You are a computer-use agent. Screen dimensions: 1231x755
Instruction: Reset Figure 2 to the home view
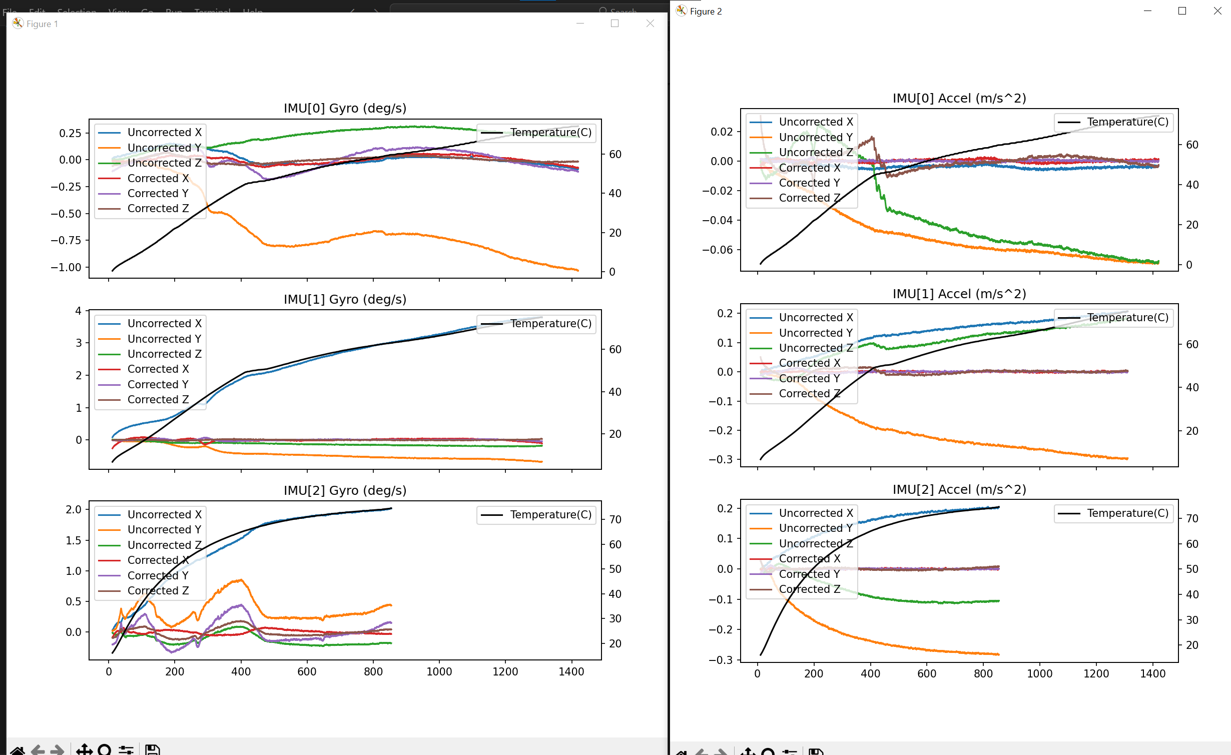point(682,752)
